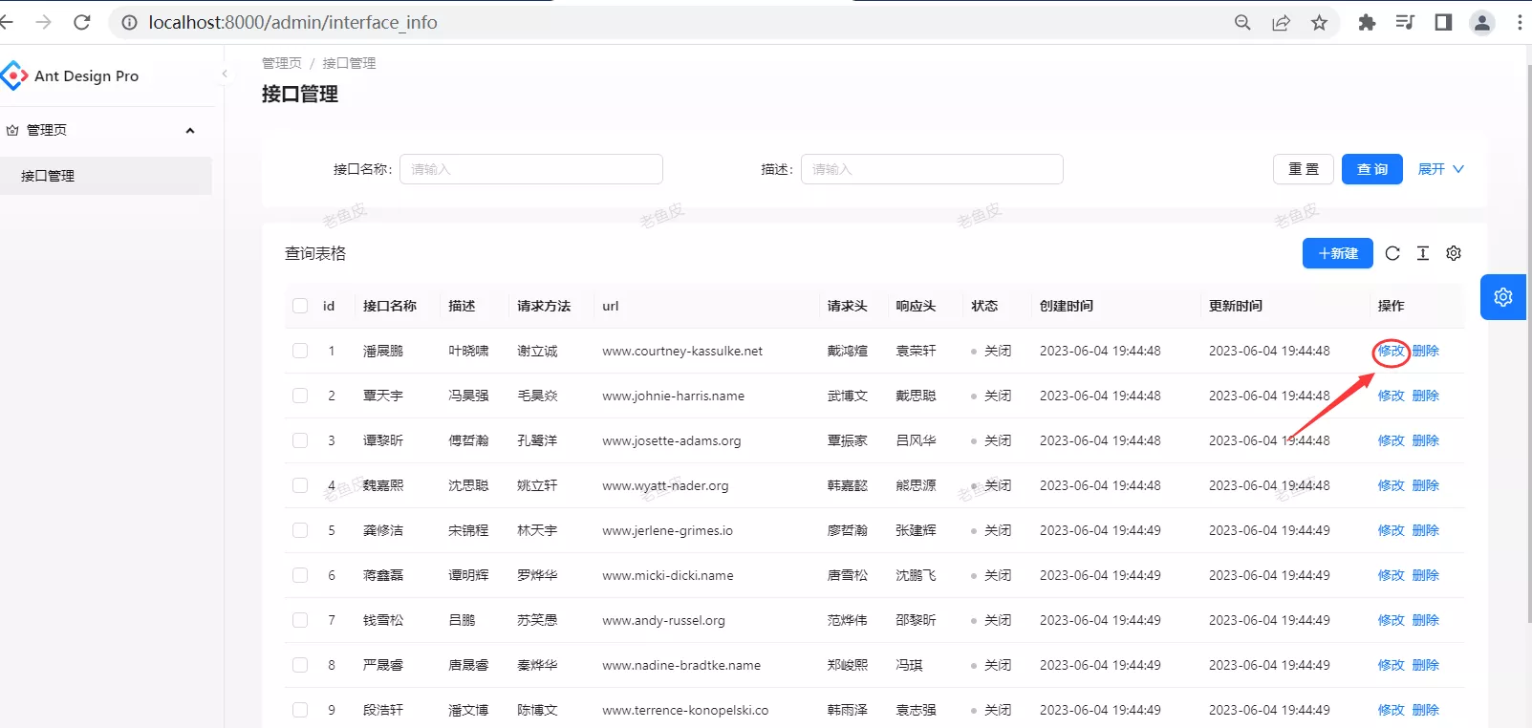Toggle the browser side panel icon
This screenshot has height=728, width=1532.
1443,22
